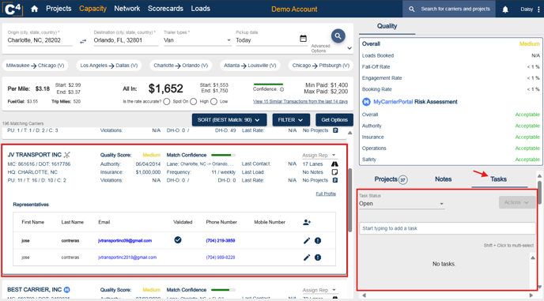
Task: Open the pickup date calendar
Action: coord(303,39)
